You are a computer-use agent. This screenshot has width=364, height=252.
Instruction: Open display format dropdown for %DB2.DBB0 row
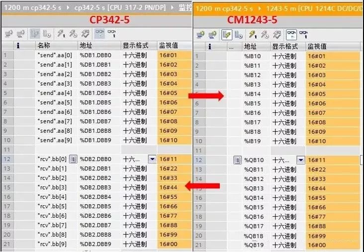pyautogui.click(x=152, y=159)
